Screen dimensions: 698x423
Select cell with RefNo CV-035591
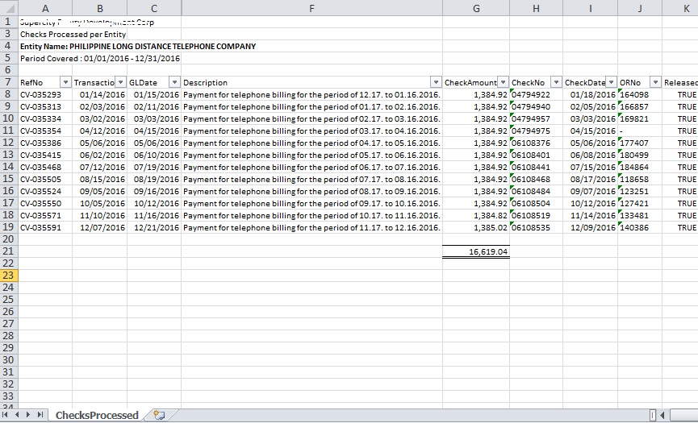coord(45,227)
